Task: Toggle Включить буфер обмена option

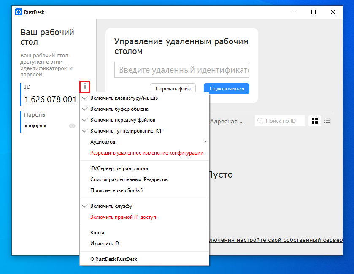Action: pyautogui.click(x=144, y=109)
